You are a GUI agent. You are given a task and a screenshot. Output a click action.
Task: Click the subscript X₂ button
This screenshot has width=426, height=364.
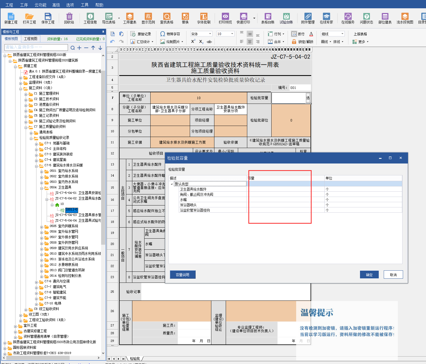201,41
